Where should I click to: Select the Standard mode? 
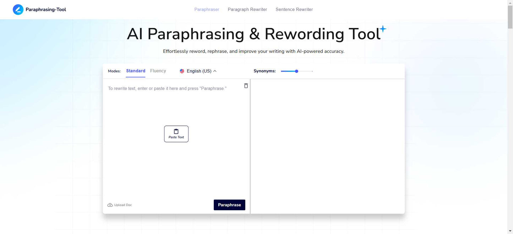tap(136, 71)
